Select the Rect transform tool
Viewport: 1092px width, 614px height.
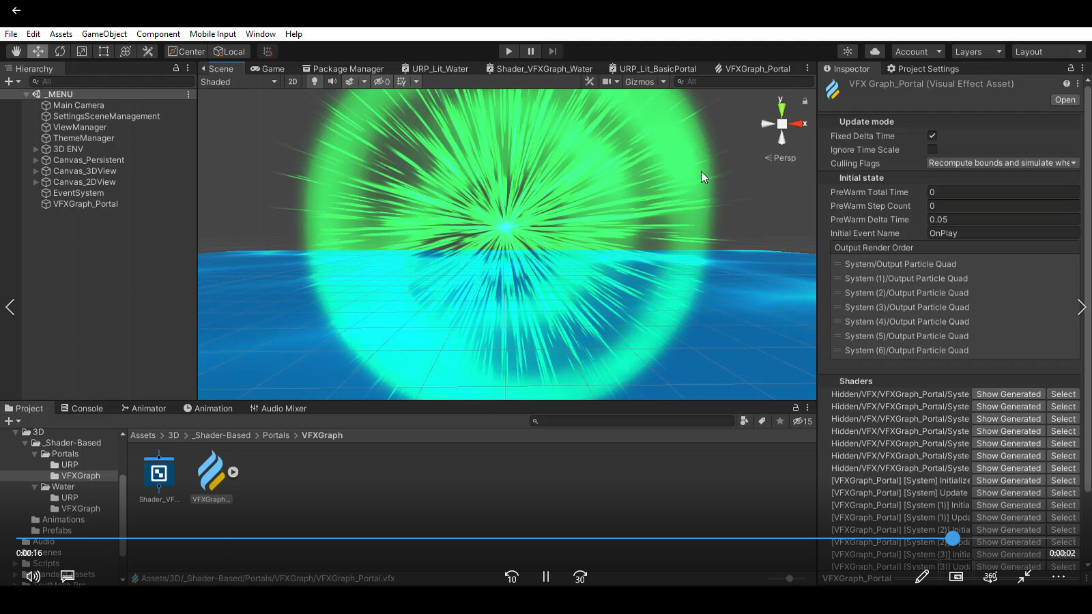103,51
